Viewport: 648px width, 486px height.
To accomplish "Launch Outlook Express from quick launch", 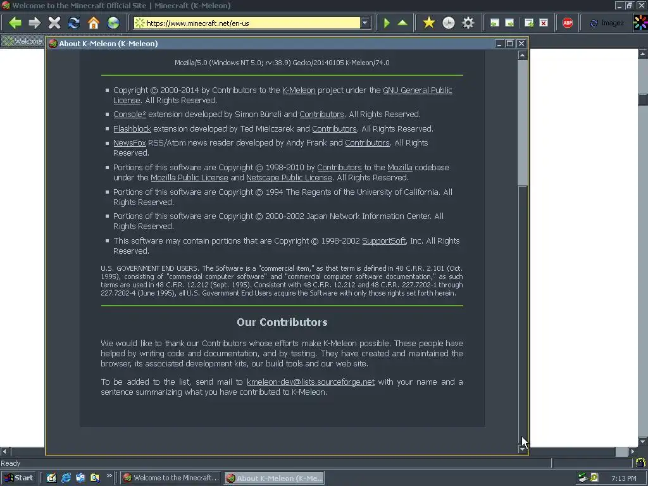I will point(80,478).
